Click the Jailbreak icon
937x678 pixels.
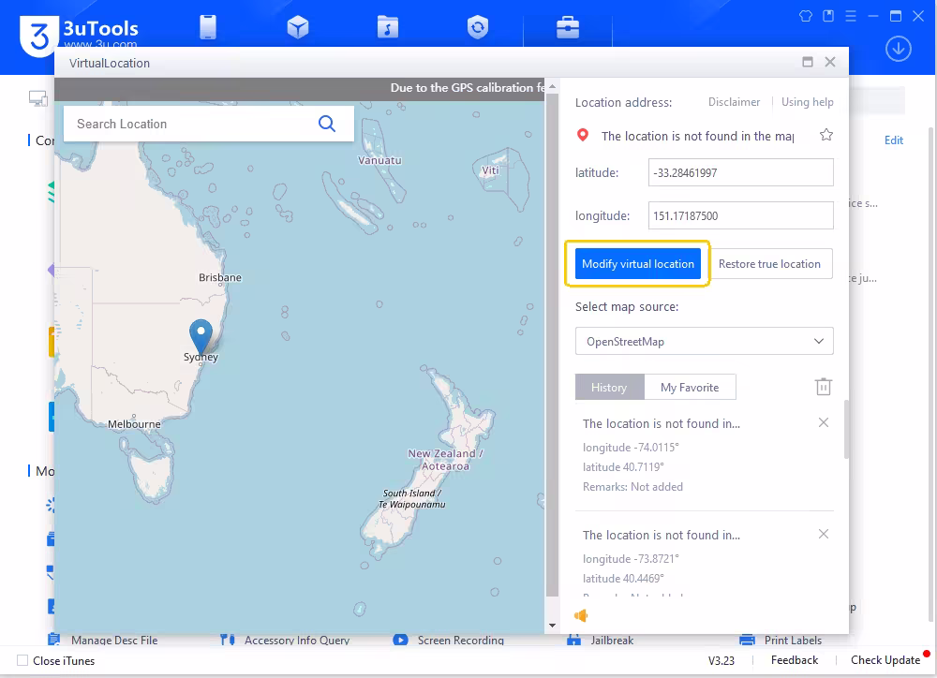pos(573,640)
